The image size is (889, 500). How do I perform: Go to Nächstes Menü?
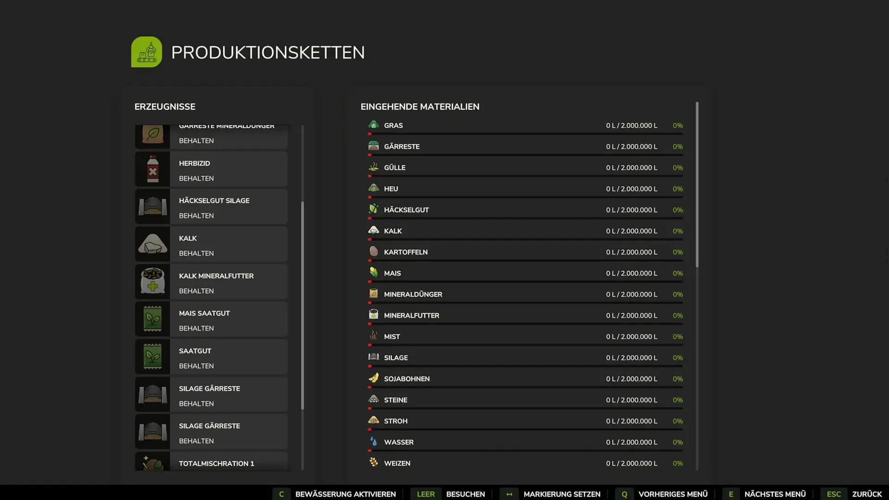774,494
